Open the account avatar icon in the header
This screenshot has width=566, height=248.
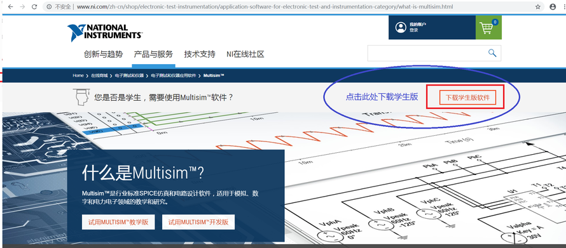(401, 27)
